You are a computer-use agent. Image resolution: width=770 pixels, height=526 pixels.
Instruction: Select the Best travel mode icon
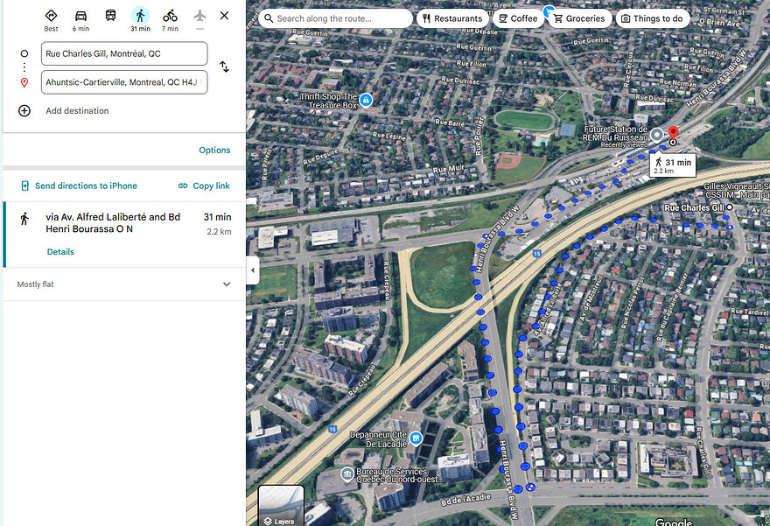[x=51, y=20]
